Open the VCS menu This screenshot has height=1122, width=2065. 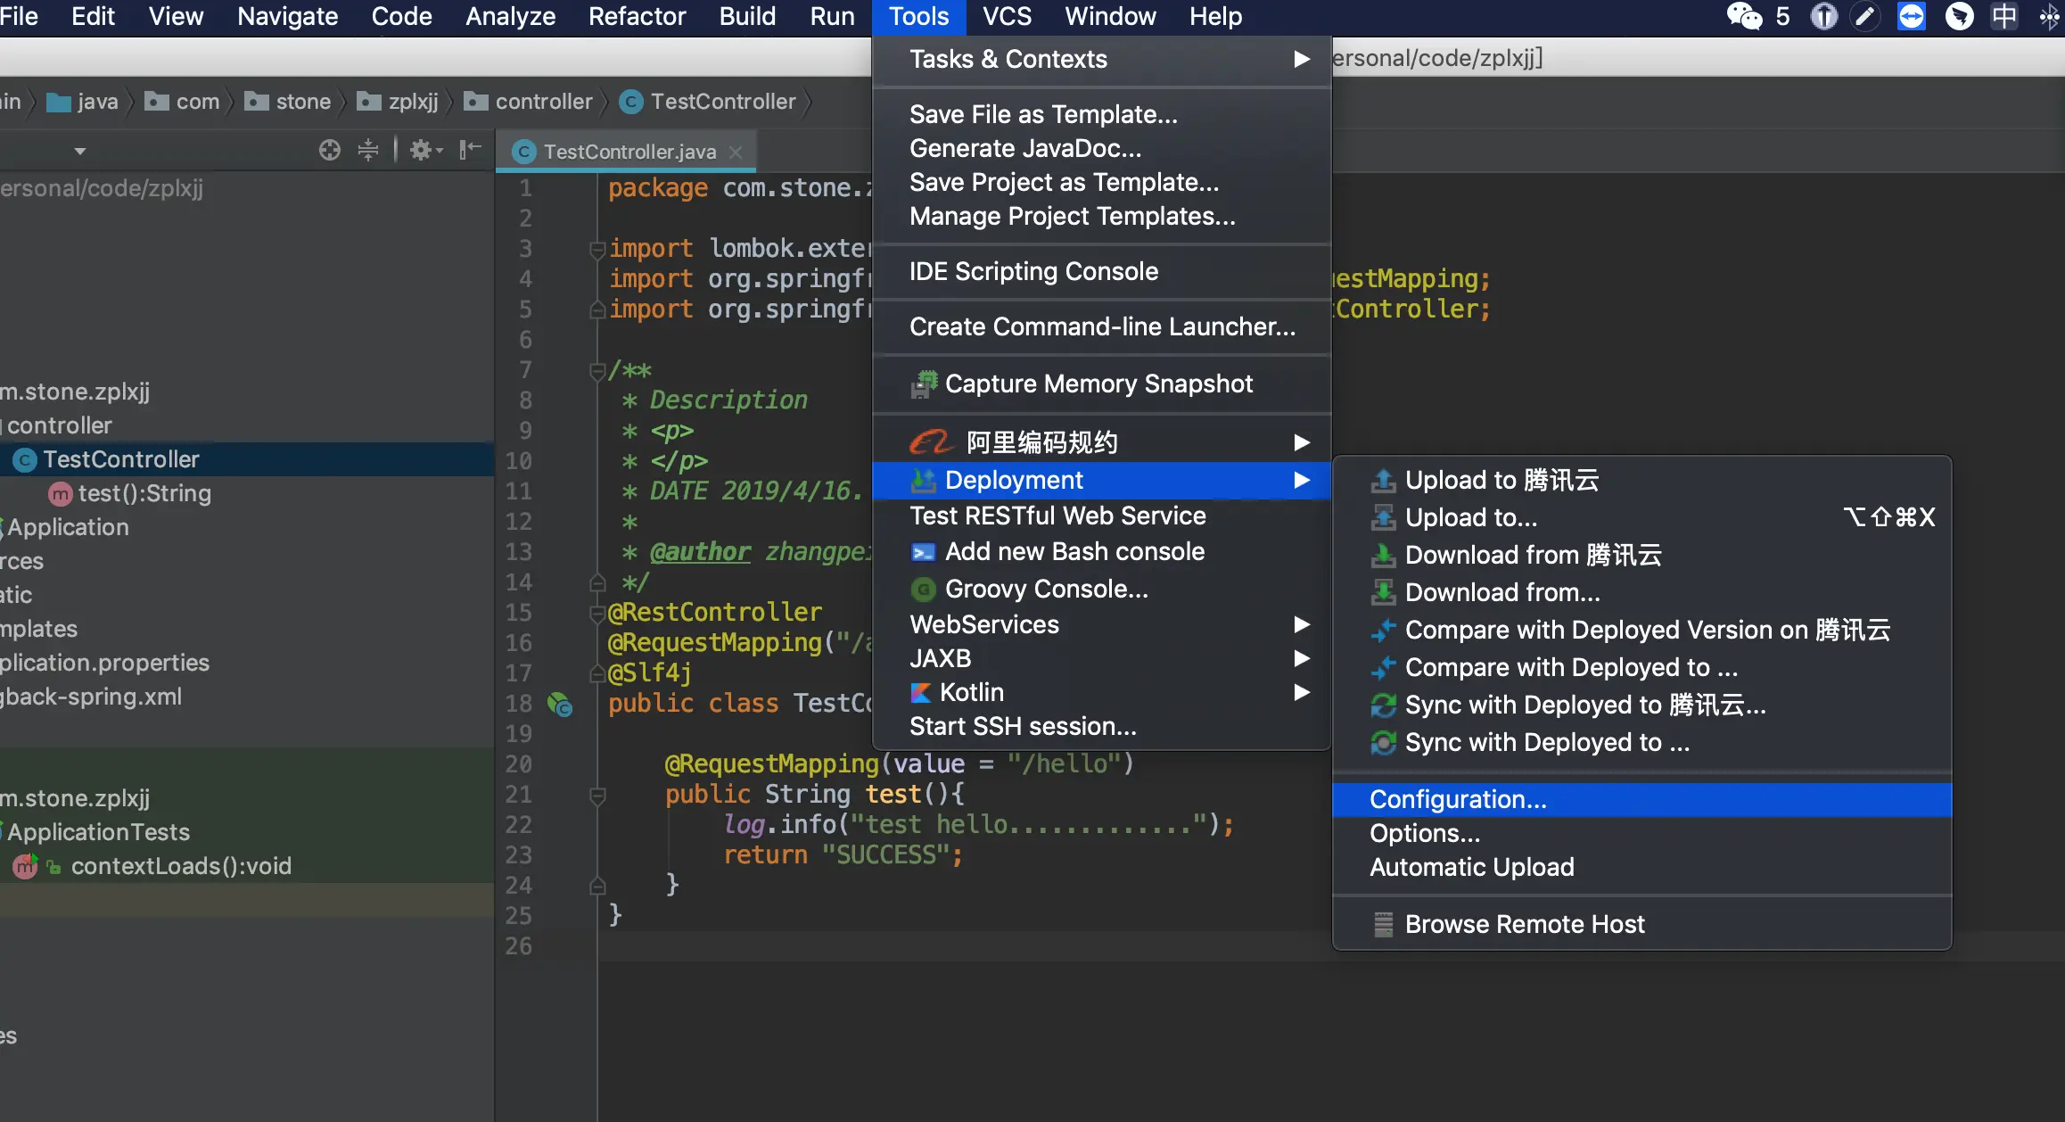tap(1007, 16)
